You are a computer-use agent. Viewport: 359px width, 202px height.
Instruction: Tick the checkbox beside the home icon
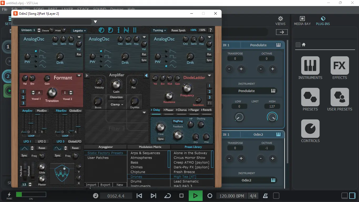[x=298, y=45]
